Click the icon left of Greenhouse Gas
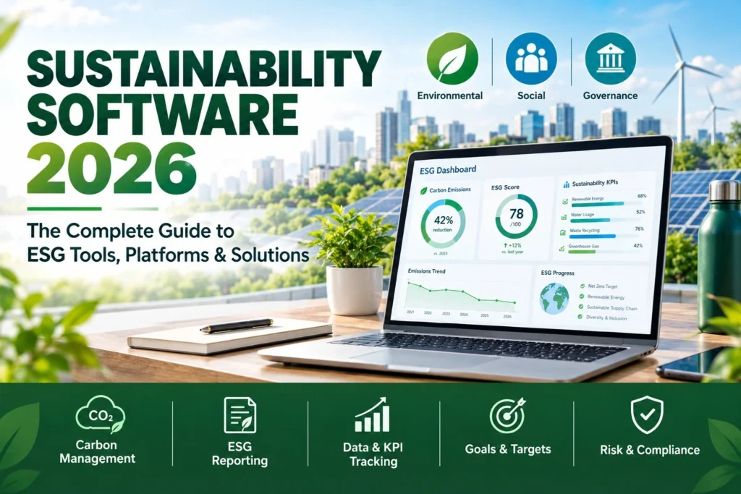Image resolution: width=741 pixels, height=494 pixels. pyautogui.click(x=562, y=248)
